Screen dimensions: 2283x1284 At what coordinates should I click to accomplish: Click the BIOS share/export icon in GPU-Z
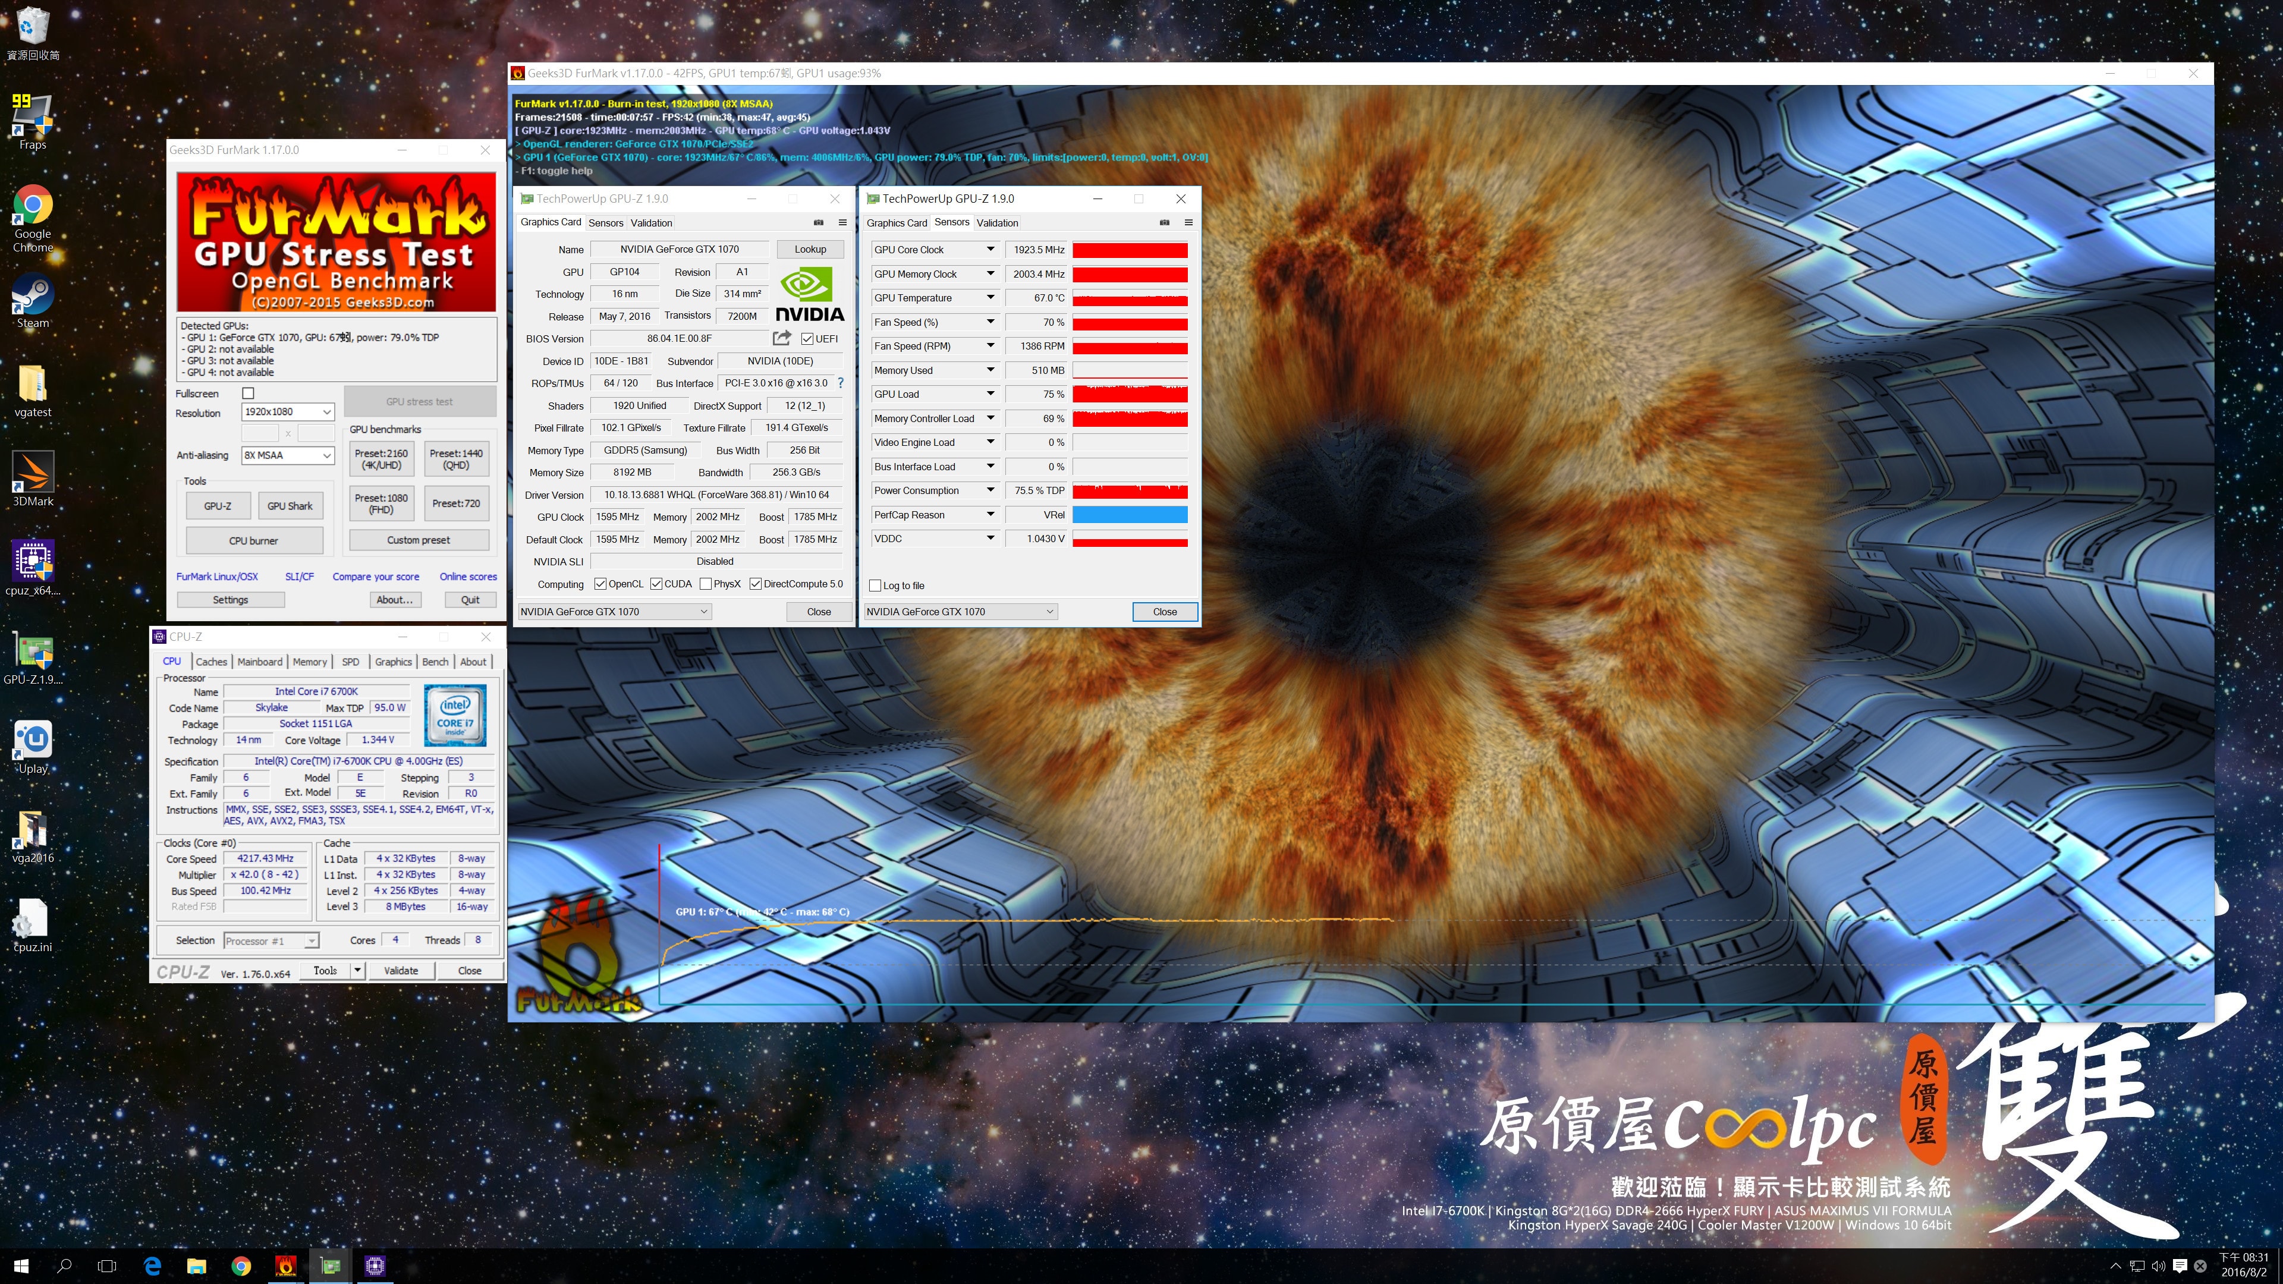[781, 338]
